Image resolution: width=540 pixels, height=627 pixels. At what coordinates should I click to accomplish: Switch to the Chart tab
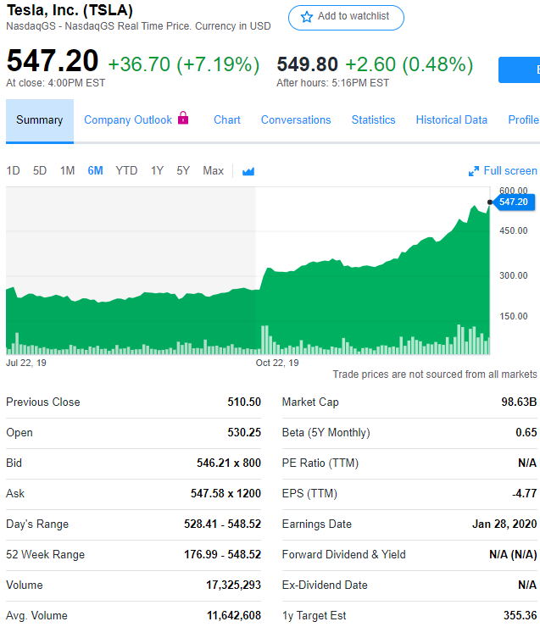(x=227, y=120)
